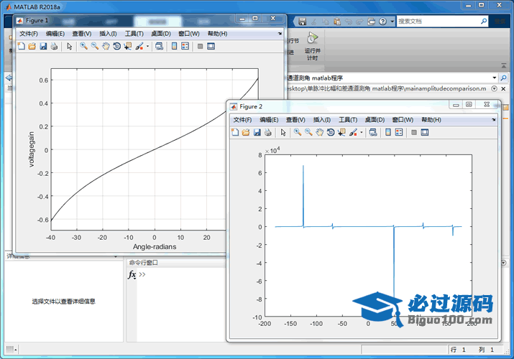
Task: Click Open File icon in Figure 2 toolbar
Action: pos(246,132)
